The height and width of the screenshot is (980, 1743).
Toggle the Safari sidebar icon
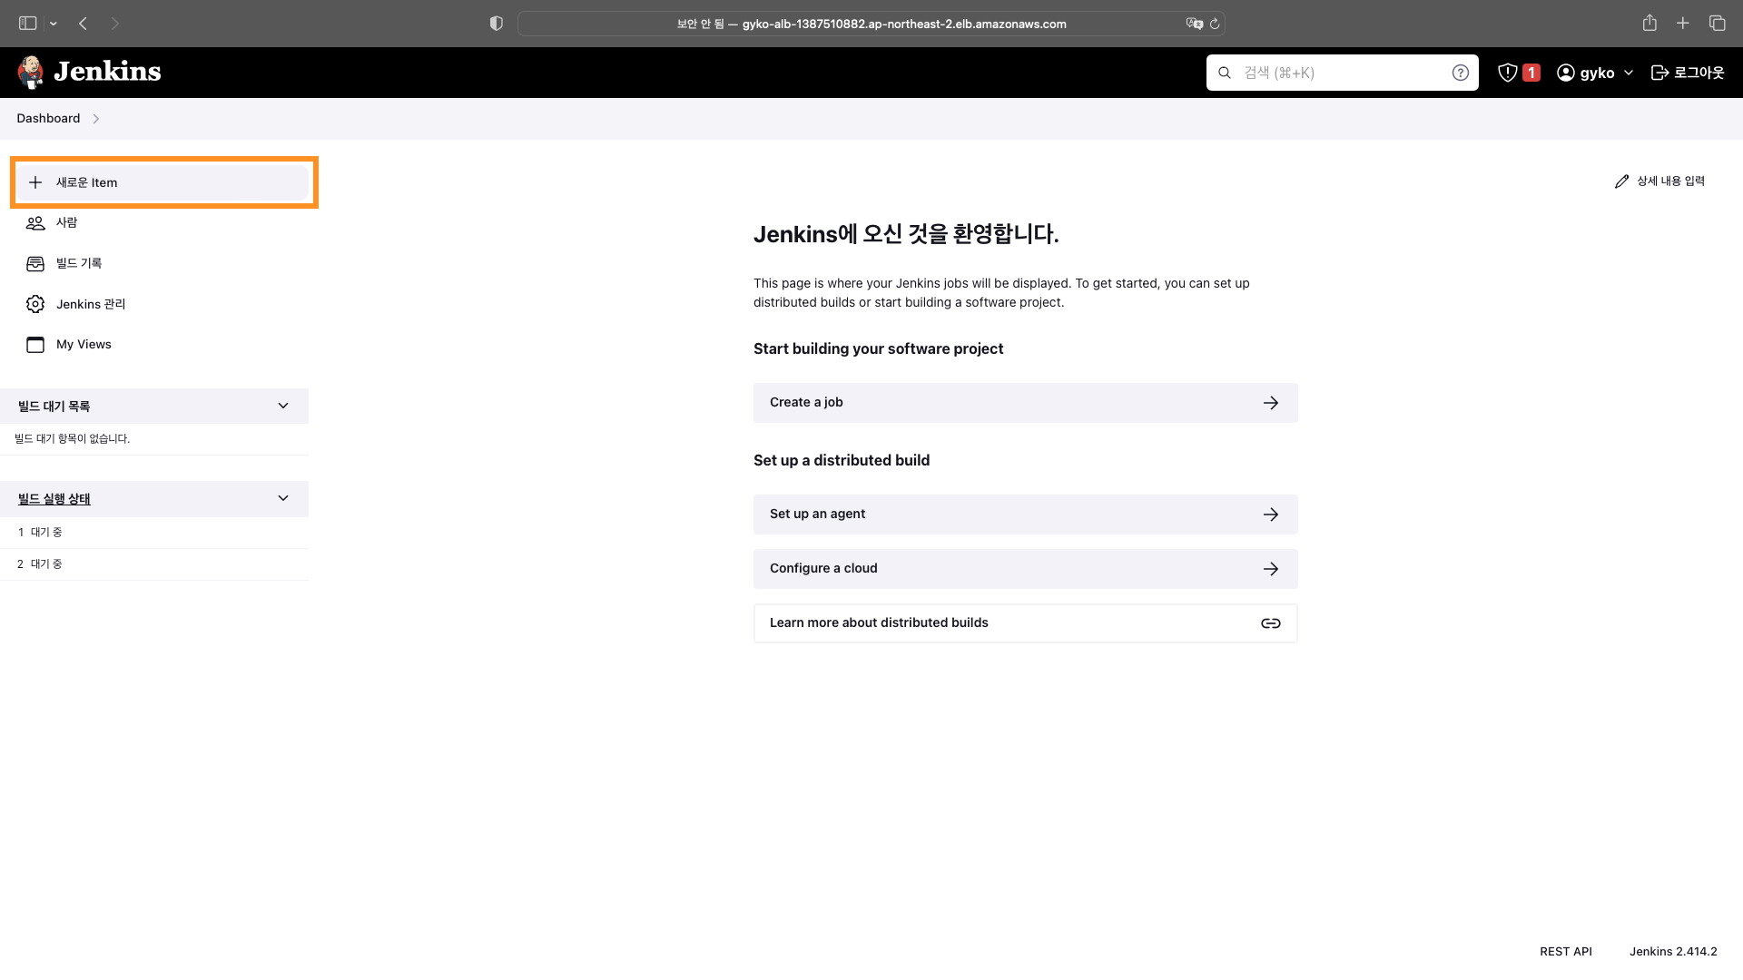point(28,24)
